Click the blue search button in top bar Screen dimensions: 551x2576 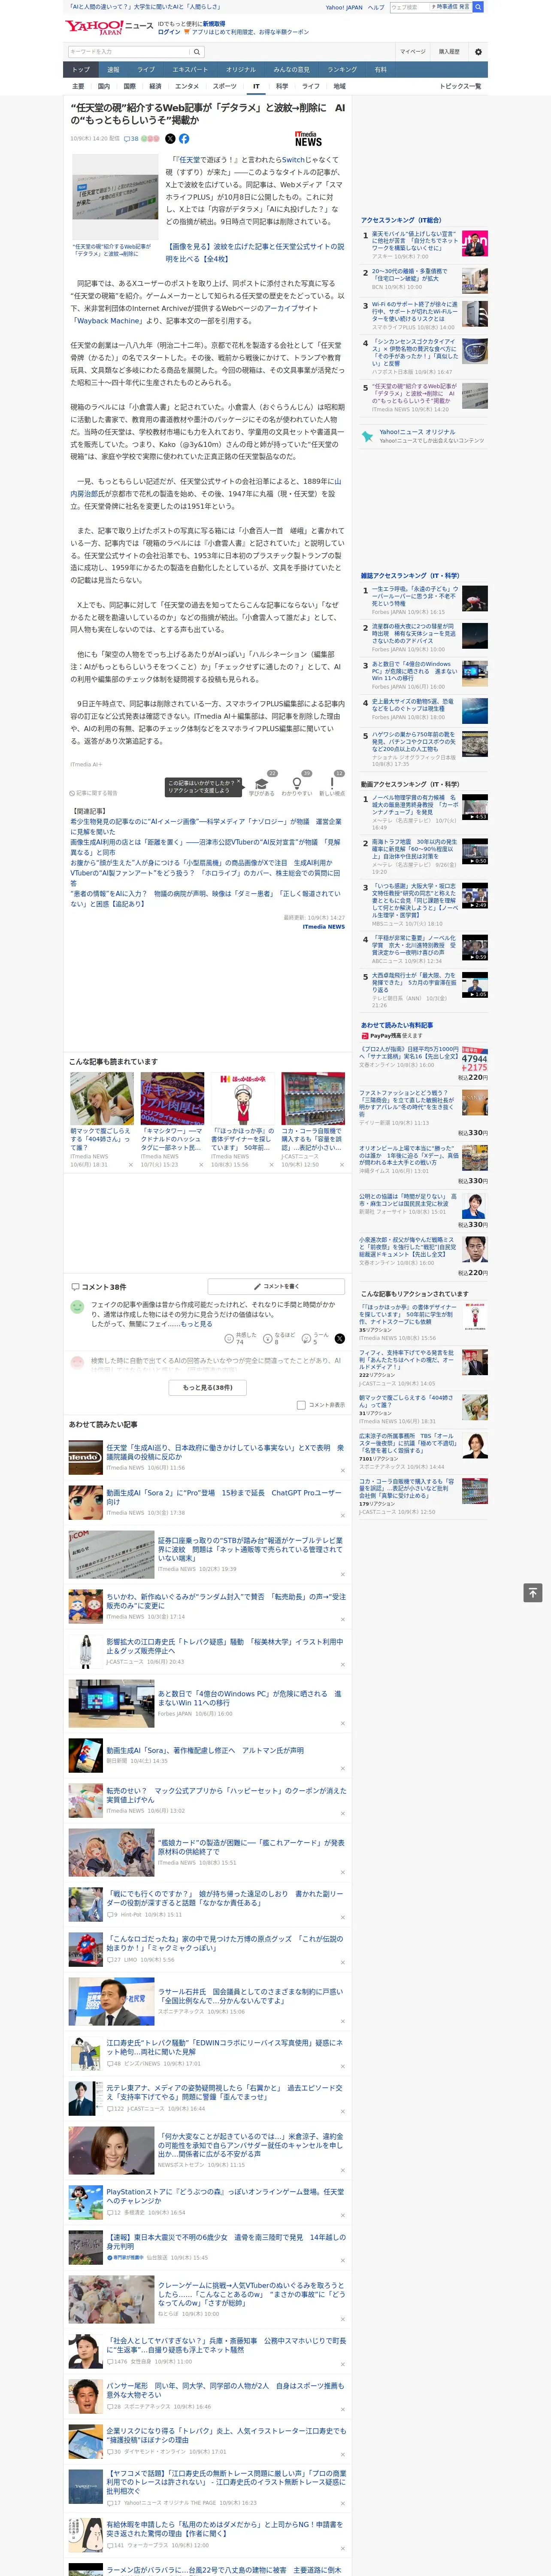coord(478,7)
